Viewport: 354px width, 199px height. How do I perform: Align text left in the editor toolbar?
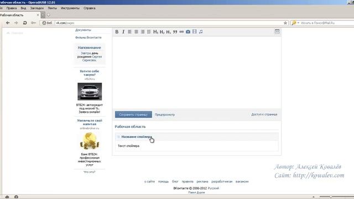click(x=129, y=32)
